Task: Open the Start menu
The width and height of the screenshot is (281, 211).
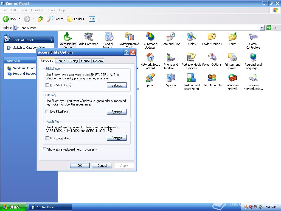Action: pyautogui.click(x=13, y=207)
